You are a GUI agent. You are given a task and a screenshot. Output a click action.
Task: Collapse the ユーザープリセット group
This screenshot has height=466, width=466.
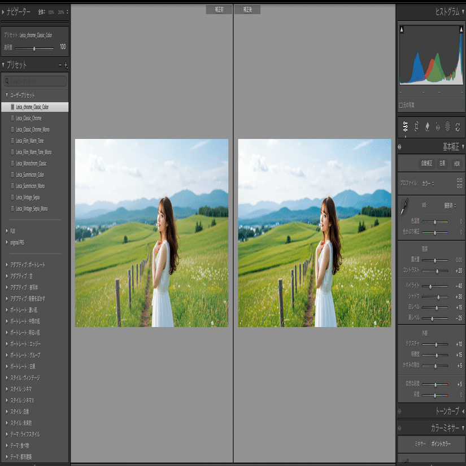point(7,95)
